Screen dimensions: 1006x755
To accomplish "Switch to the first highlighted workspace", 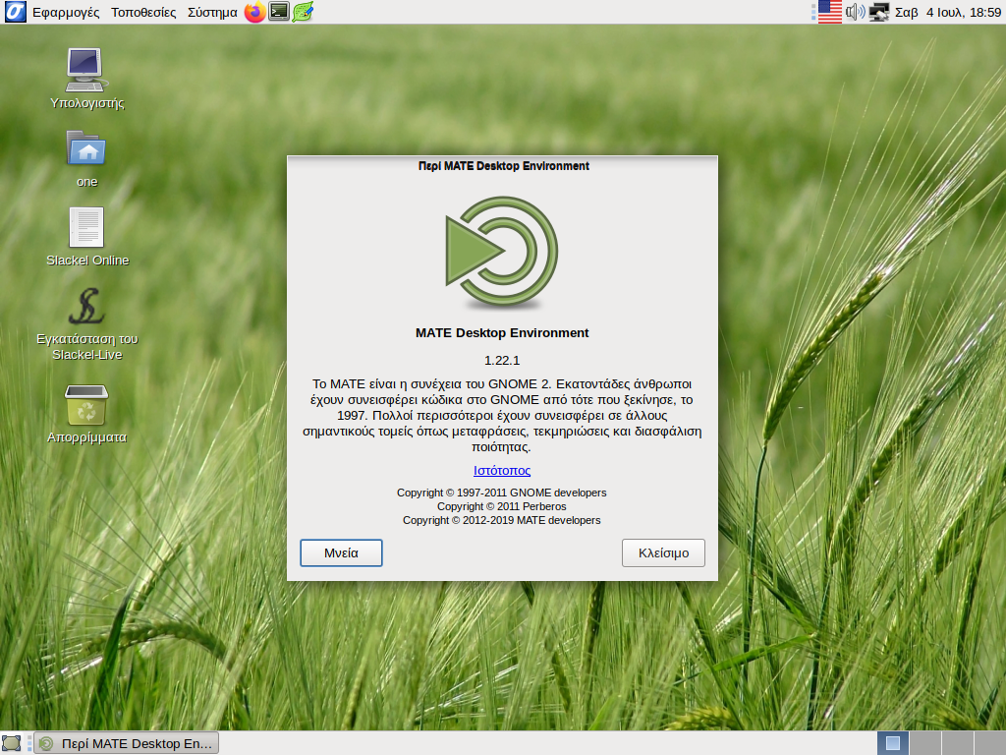I will click(892, 743).
